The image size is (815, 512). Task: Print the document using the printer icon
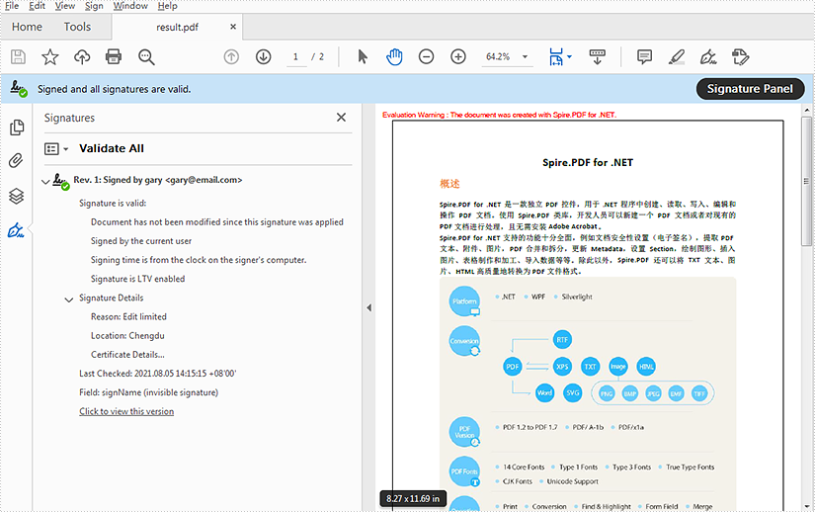coord(114,56)
